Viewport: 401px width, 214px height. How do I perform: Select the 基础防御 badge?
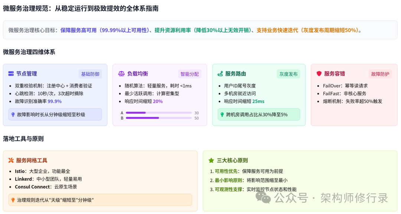tap(90, 74)
